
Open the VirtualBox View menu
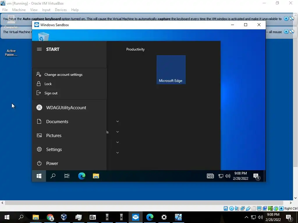click(x=34, y=10)
